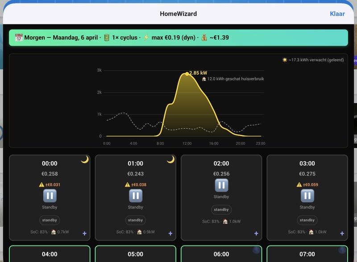Image resolution: width=357 pixels, height=262 pixels.
Task: Click the plus icon on the 03:00 card
Action: coord(342,233)
